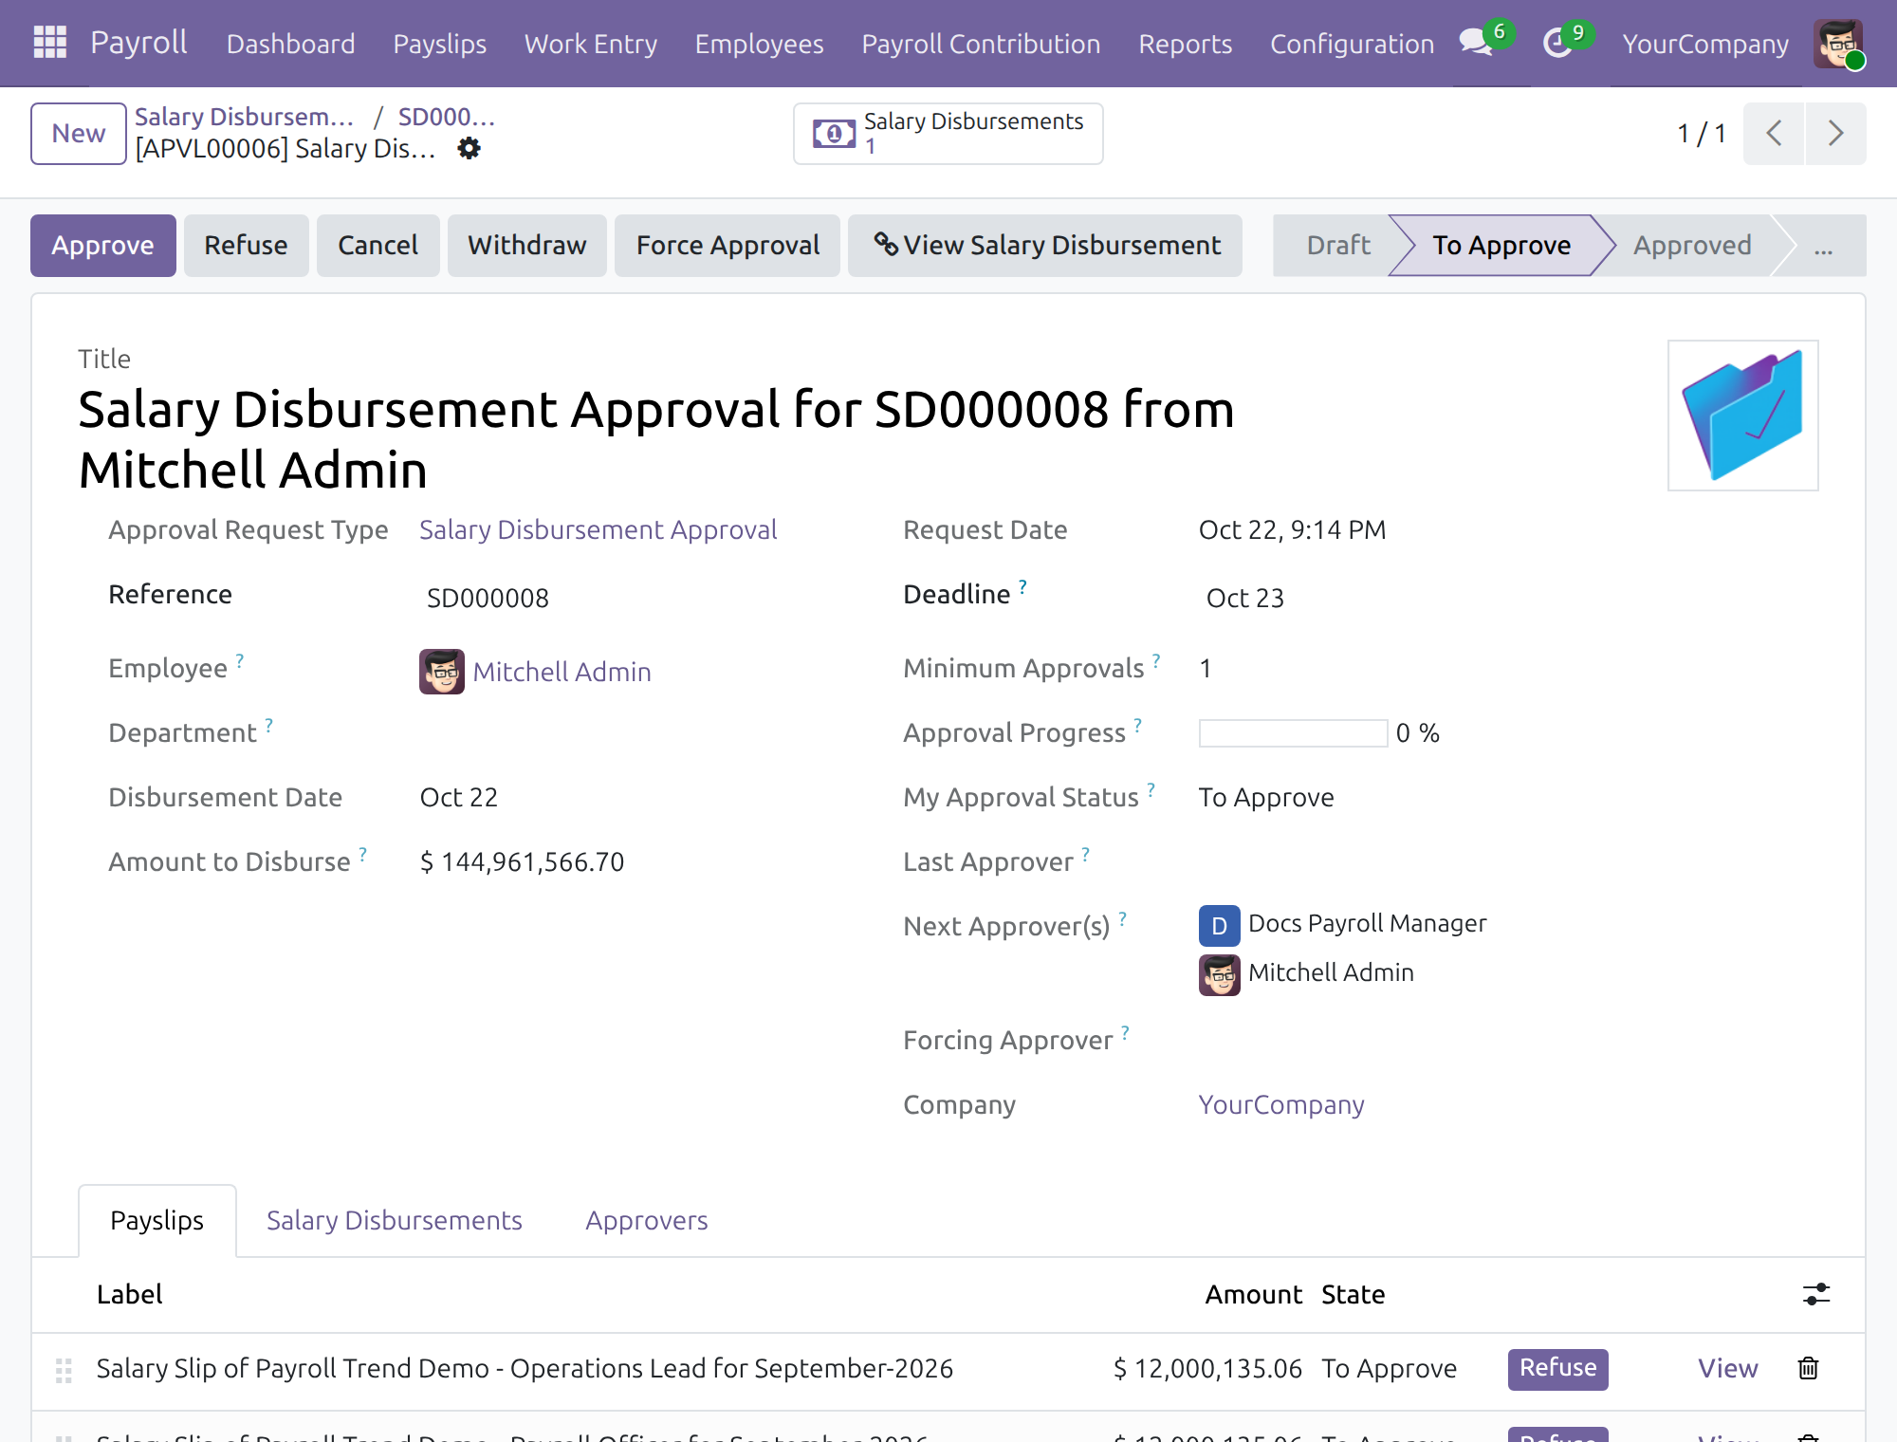Grab Operations Lead payslip row handle
1897x1442 pixels.
click(64, 1370)
